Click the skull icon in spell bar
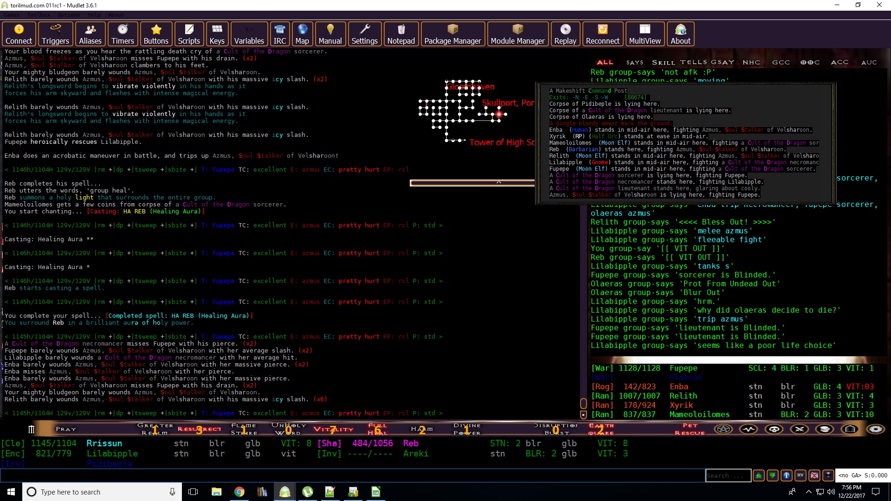This screenshot has width=891, height=501. 774,429
